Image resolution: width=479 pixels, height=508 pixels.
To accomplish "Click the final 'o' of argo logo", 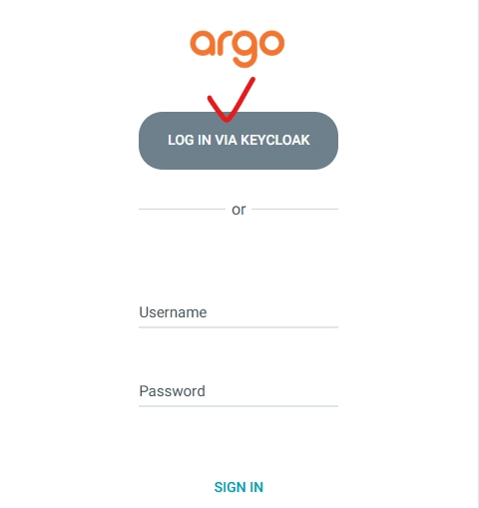I will (x=272, y=43).
